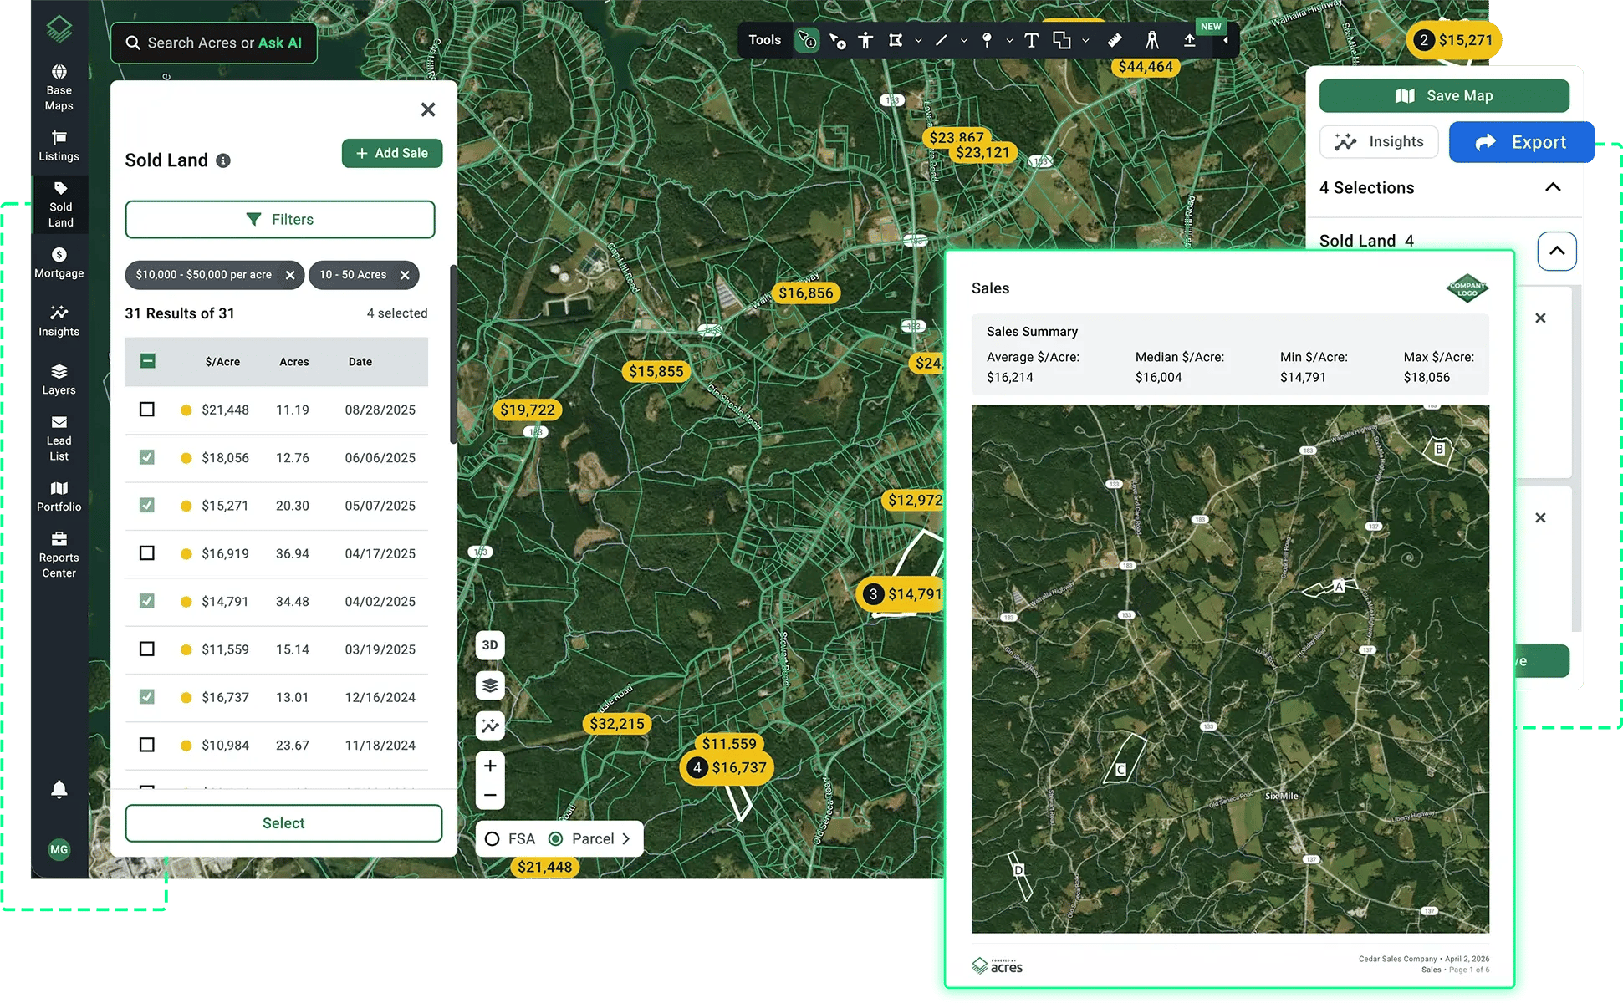Uncheck the $15,271 sale row
The height and width of the screenshot is (1003, 1623).
147,505
